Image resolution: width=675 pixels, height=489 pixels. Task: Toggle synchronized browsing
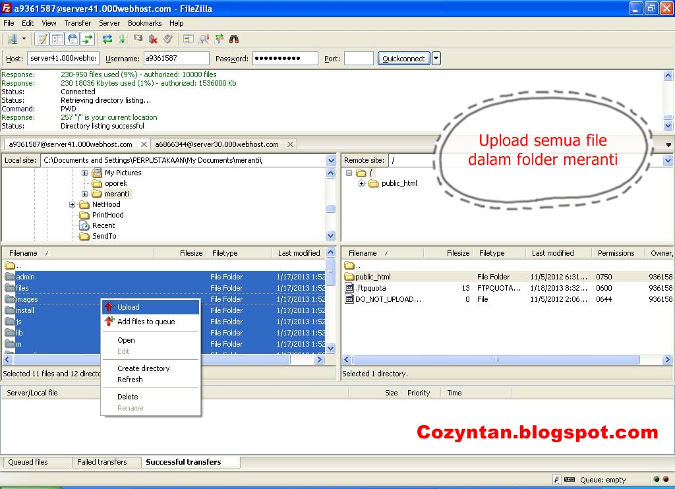pyautogui.click(x=219, y=39)
